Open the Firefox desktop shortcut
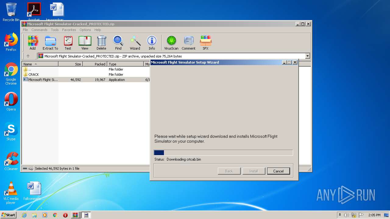Screen dimensions: 390x219 click(x=11, y=42)
